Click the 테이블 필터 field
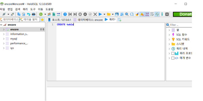 point(29,20)
